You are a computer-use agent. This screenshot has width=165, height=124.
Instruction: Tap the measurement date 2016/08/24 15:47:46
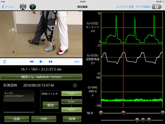[x=39, y=85]
